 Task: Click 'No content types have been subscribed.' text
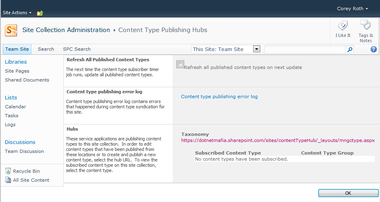point(241,159)
